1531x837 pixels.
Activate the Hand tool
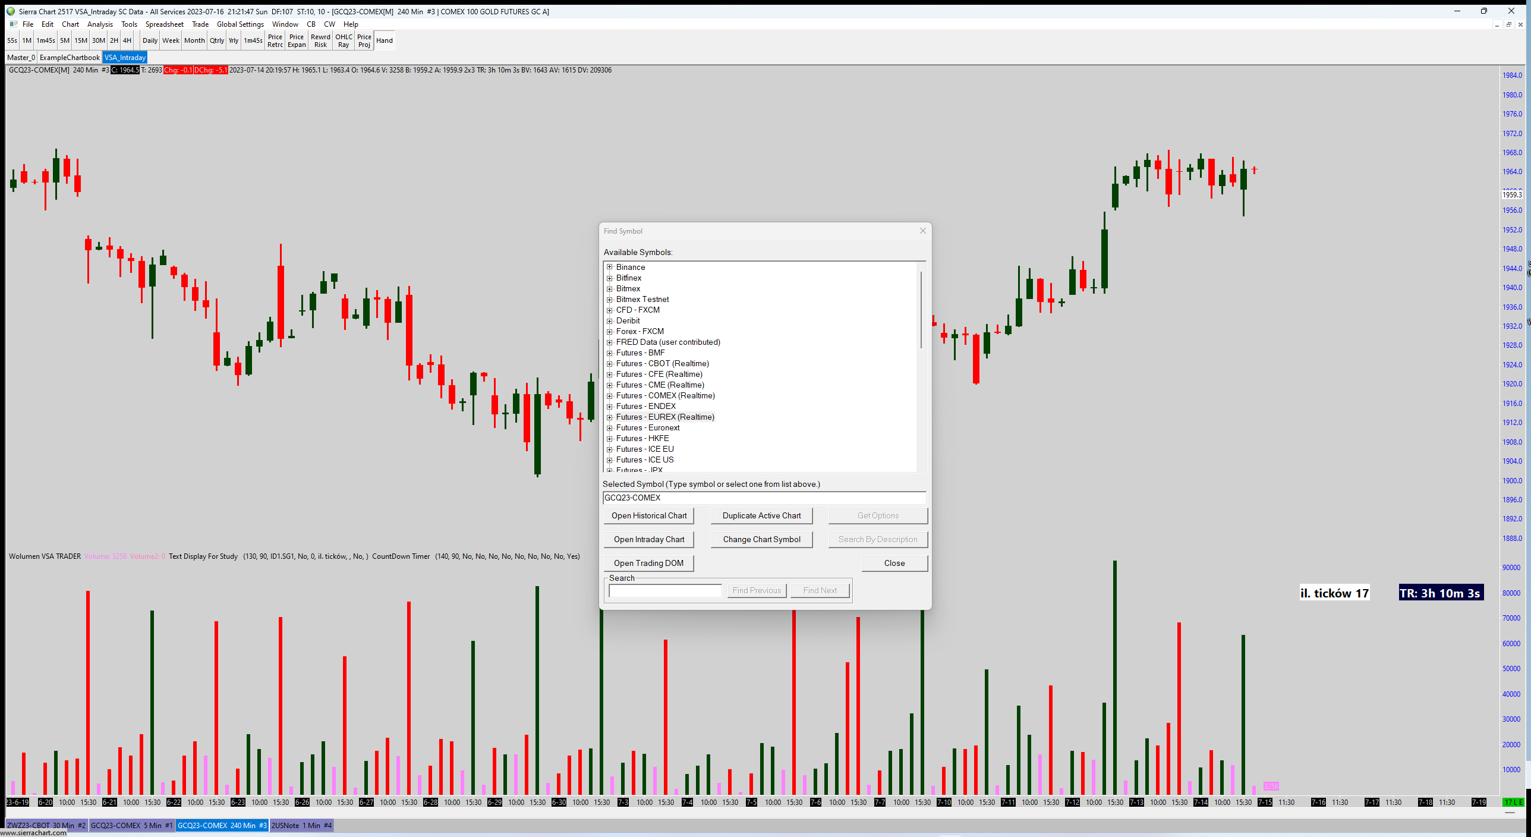coord(385,40)
